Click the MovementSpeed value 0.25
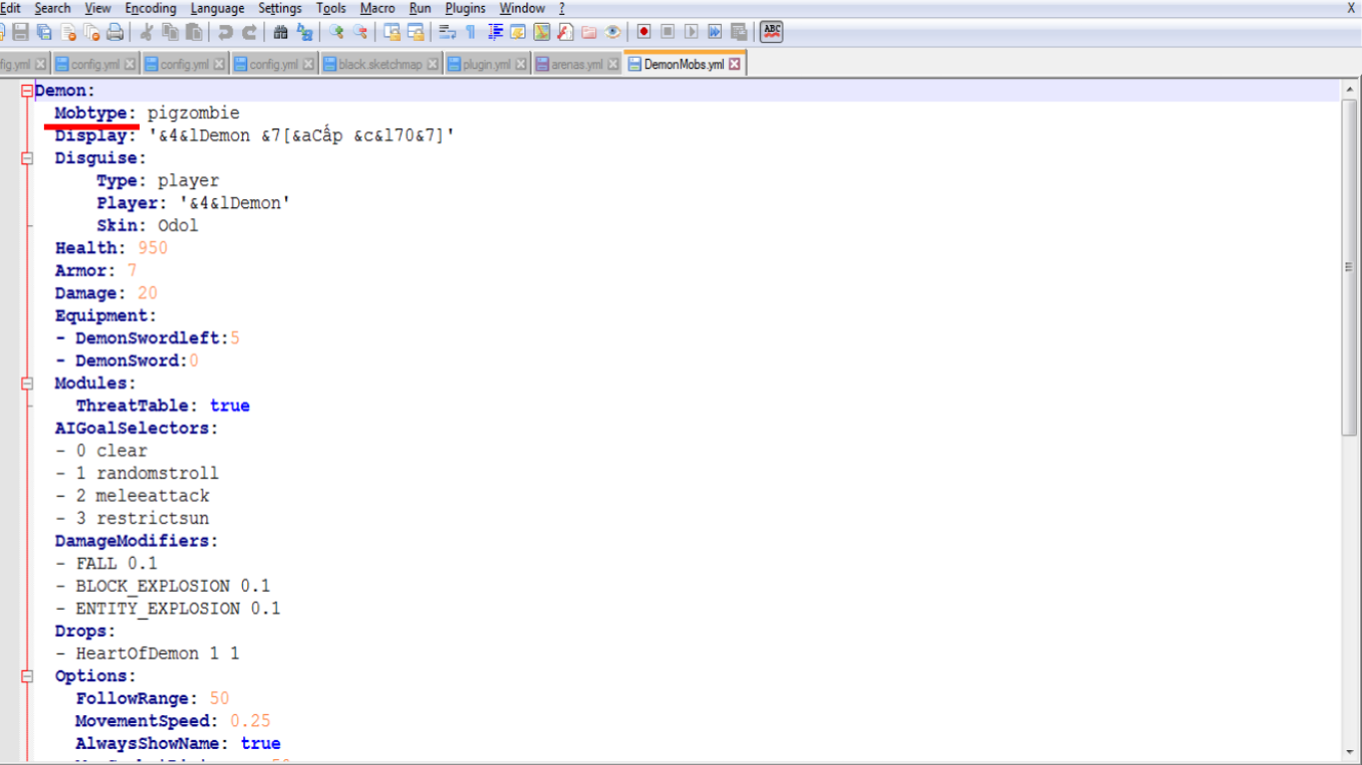The height and width of the screenshot is (765, 1362). (x=250, y=721)
